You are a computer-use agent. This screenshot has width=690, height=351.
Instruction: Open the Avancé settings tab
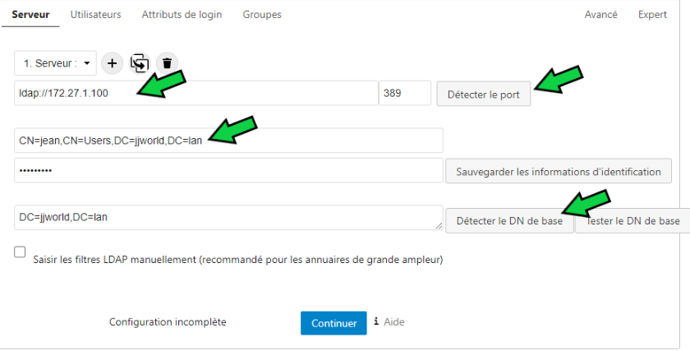pyautogui.click(x=600, y=15)
